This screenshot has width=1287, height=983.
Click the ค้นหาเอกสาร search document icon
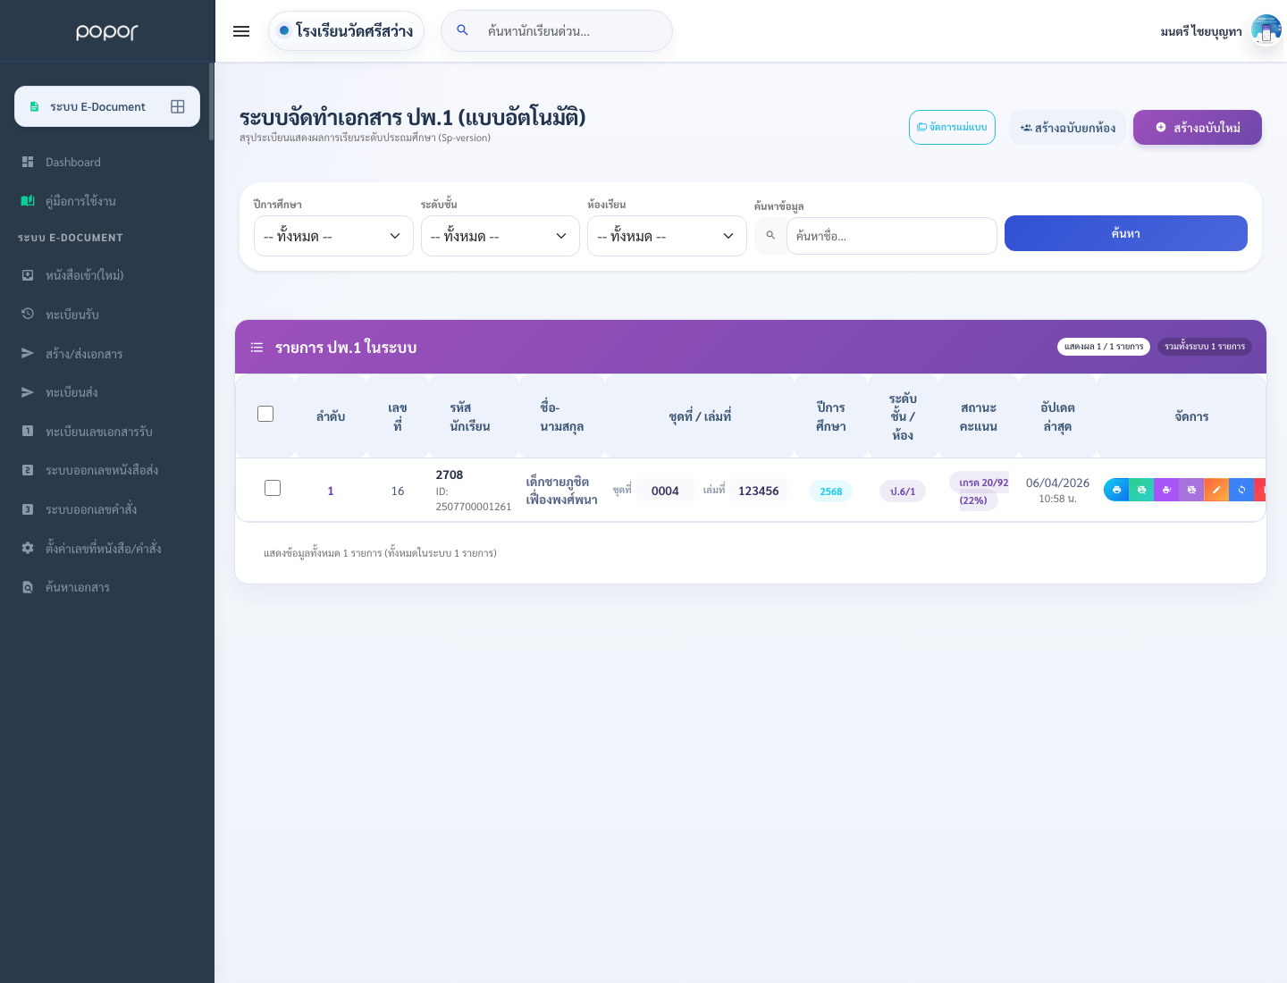point(28,587)
